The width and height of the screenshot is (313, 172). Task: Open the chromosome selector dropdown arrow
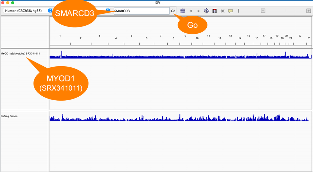pyautogui.click(x=108, y=10)
